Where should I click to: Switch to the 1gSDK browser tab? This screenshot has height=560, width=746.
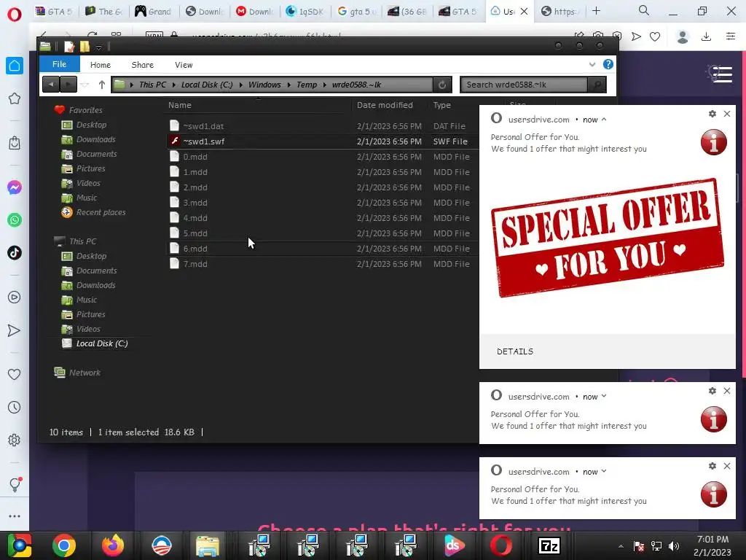coord(305,12)
